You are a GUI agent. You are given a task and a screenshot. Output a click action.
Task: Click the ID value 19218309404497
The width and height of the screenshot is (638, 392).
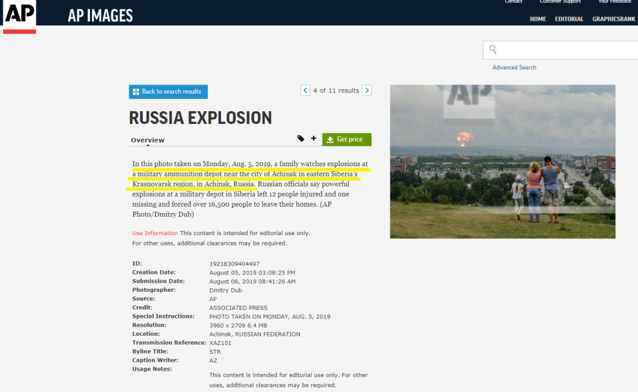[234, 263]
